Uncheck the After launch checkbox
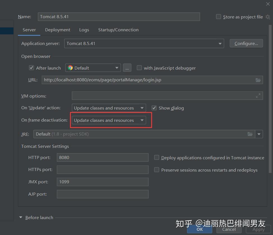This screenshot has width=273, height=235. coord(32,68)
